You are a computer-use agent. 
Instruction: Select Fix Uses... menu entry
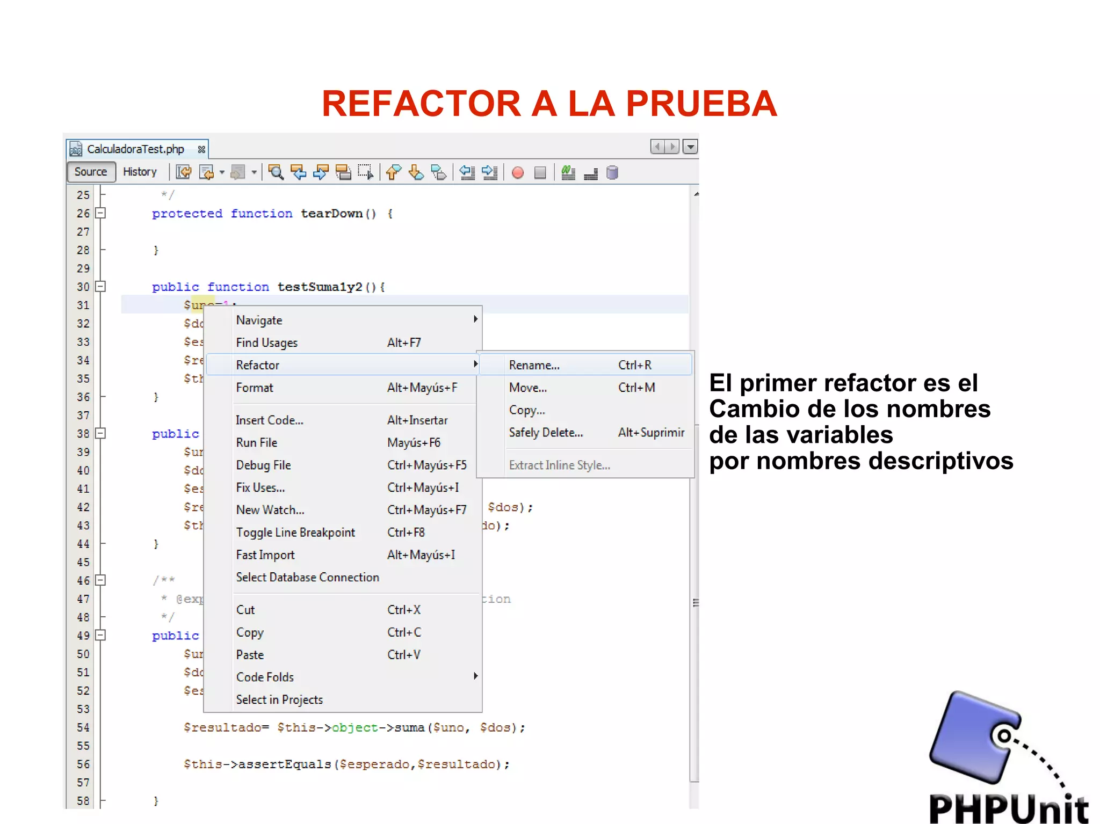[x=344, y=488]
